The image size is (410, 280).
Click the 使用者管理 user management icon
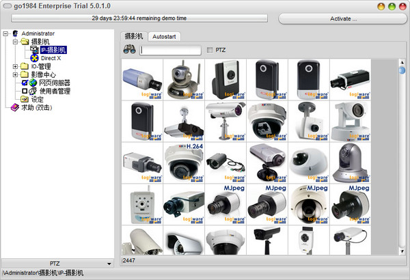[33, 91]
